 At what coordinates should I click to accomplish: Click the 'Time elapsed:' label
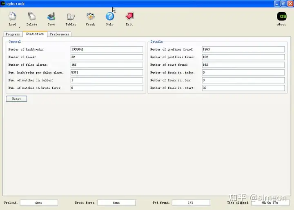(x=238, y=203)
